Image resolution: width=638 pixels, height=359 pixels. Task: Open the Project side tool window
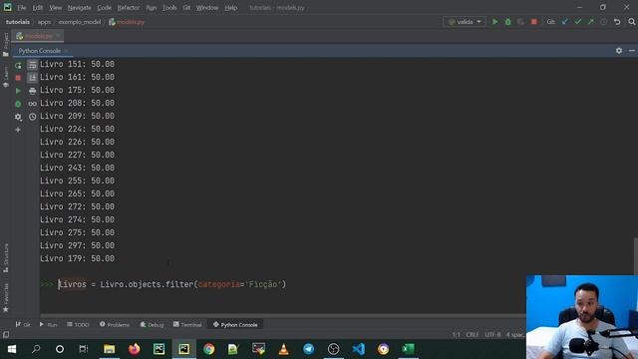(x=6, y=44)
